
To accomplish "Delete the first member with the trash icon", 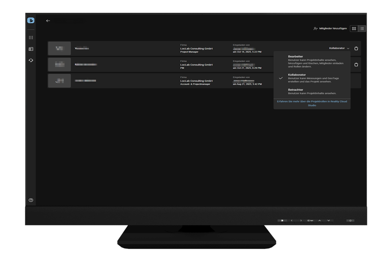I will [356, 48].
